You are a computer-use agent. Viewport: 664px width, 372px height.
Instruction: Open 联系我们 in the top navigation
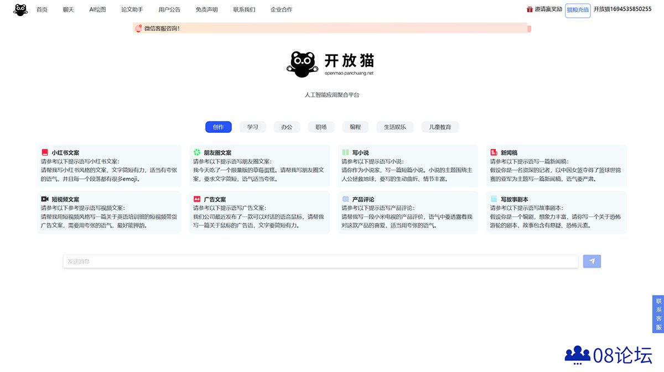tap(244, 9)
